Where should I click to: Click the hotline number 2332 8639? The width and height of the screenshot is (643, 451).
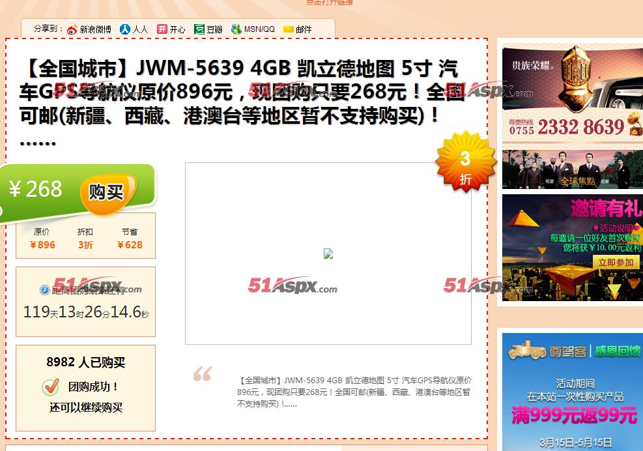(580, 127)
